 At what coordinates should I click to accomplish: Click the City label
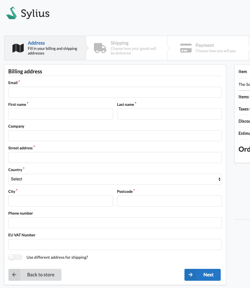pos(12,192)
